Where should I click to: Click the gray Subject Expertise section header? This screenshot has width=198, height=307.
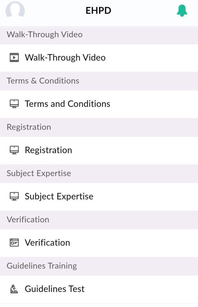pos(99,174)
